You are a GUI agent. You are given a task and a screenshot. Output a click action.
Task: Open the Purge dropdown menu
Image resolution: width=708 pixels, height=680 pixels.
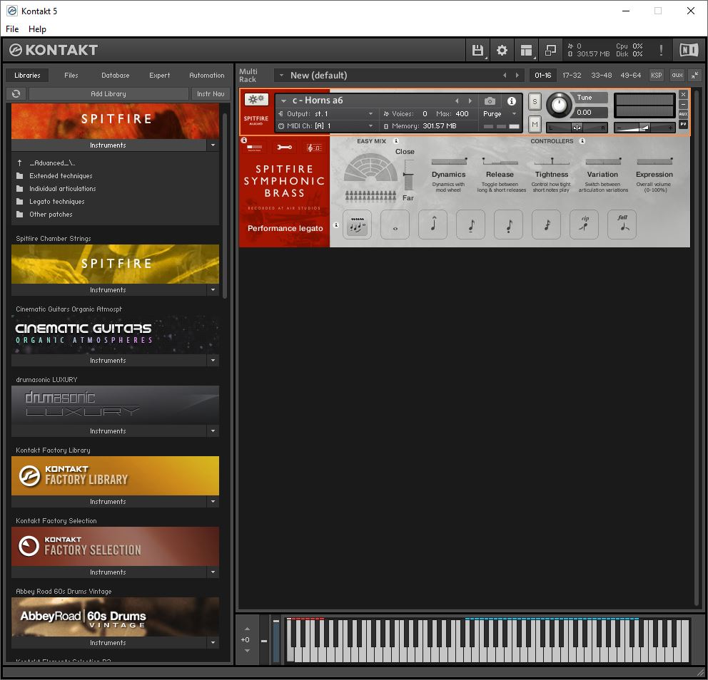pos(500,113)
